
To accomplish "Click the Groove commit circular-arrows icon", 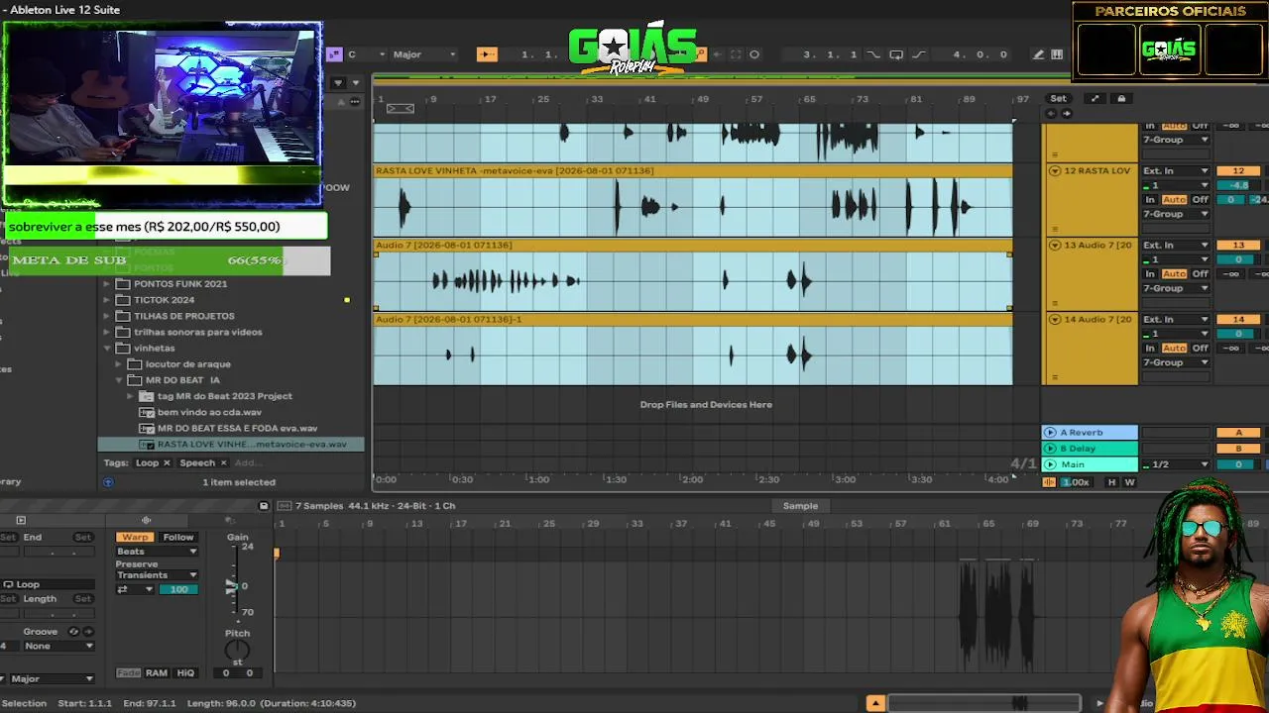I will click(73, 631).
